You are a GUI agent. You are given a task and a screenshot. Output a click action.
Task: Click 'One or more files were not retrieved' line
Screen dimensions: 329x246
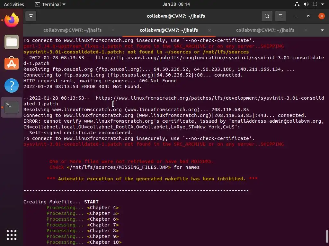[131, 161]
